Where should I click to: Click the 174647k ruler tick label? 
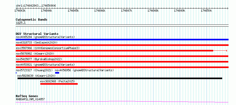[x=126, y=11]
